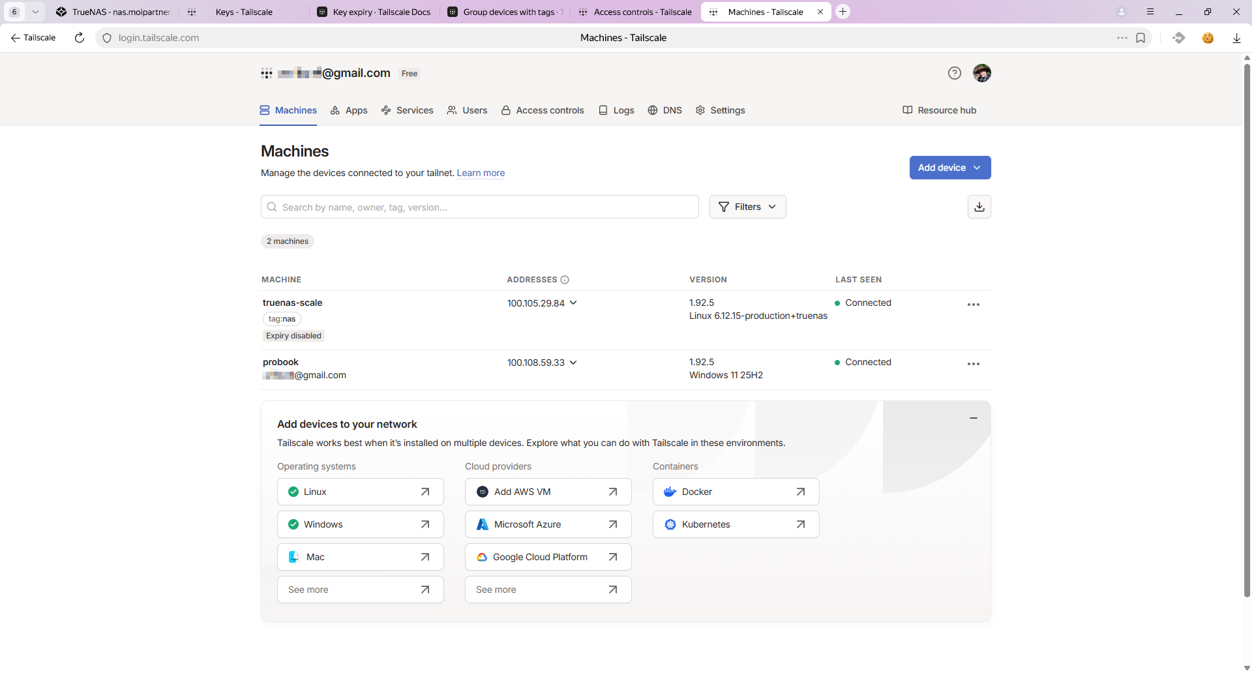Open the Tailscale app grid icon
The height and width of the screenshot is (673, 1252).
tap(266, 73)
